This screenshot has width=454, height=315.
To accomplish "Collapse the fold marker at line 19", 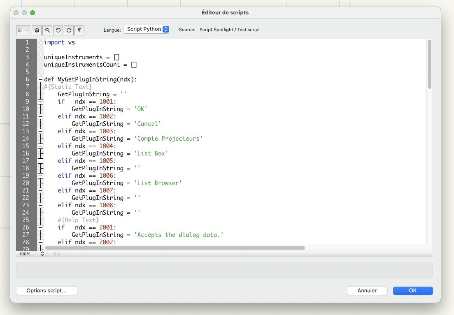I will pyautogui.click(x=40, y=176).
